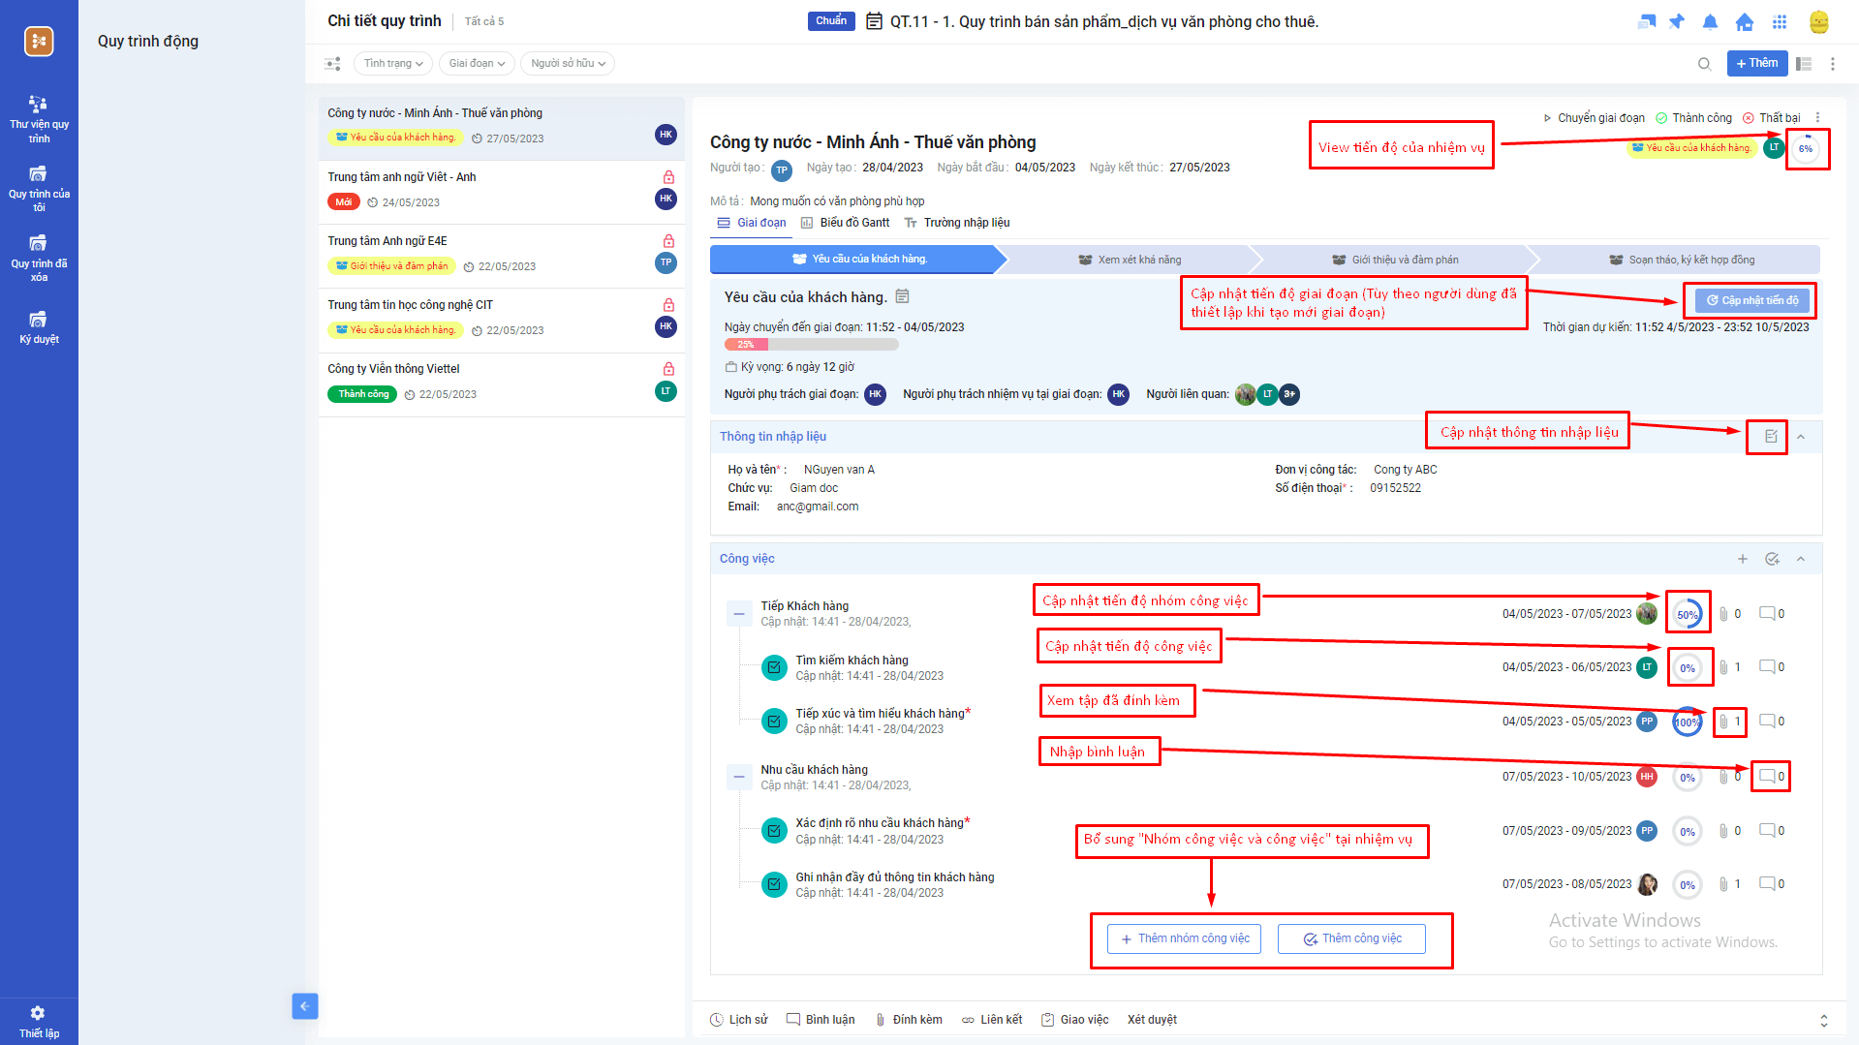Open Người sở hữu filter dropdown
Image resolution: width=1859 pixels, height=1045 pixels.
pos(568,64)
